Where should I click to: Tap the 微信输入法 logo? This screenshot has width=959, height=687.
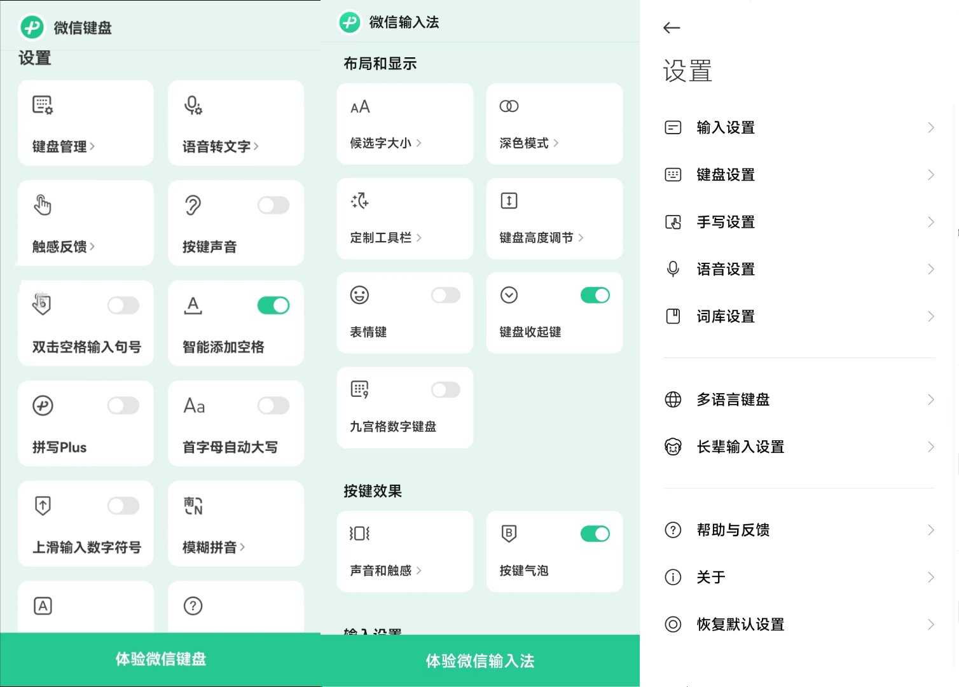(x=349, y=22)
